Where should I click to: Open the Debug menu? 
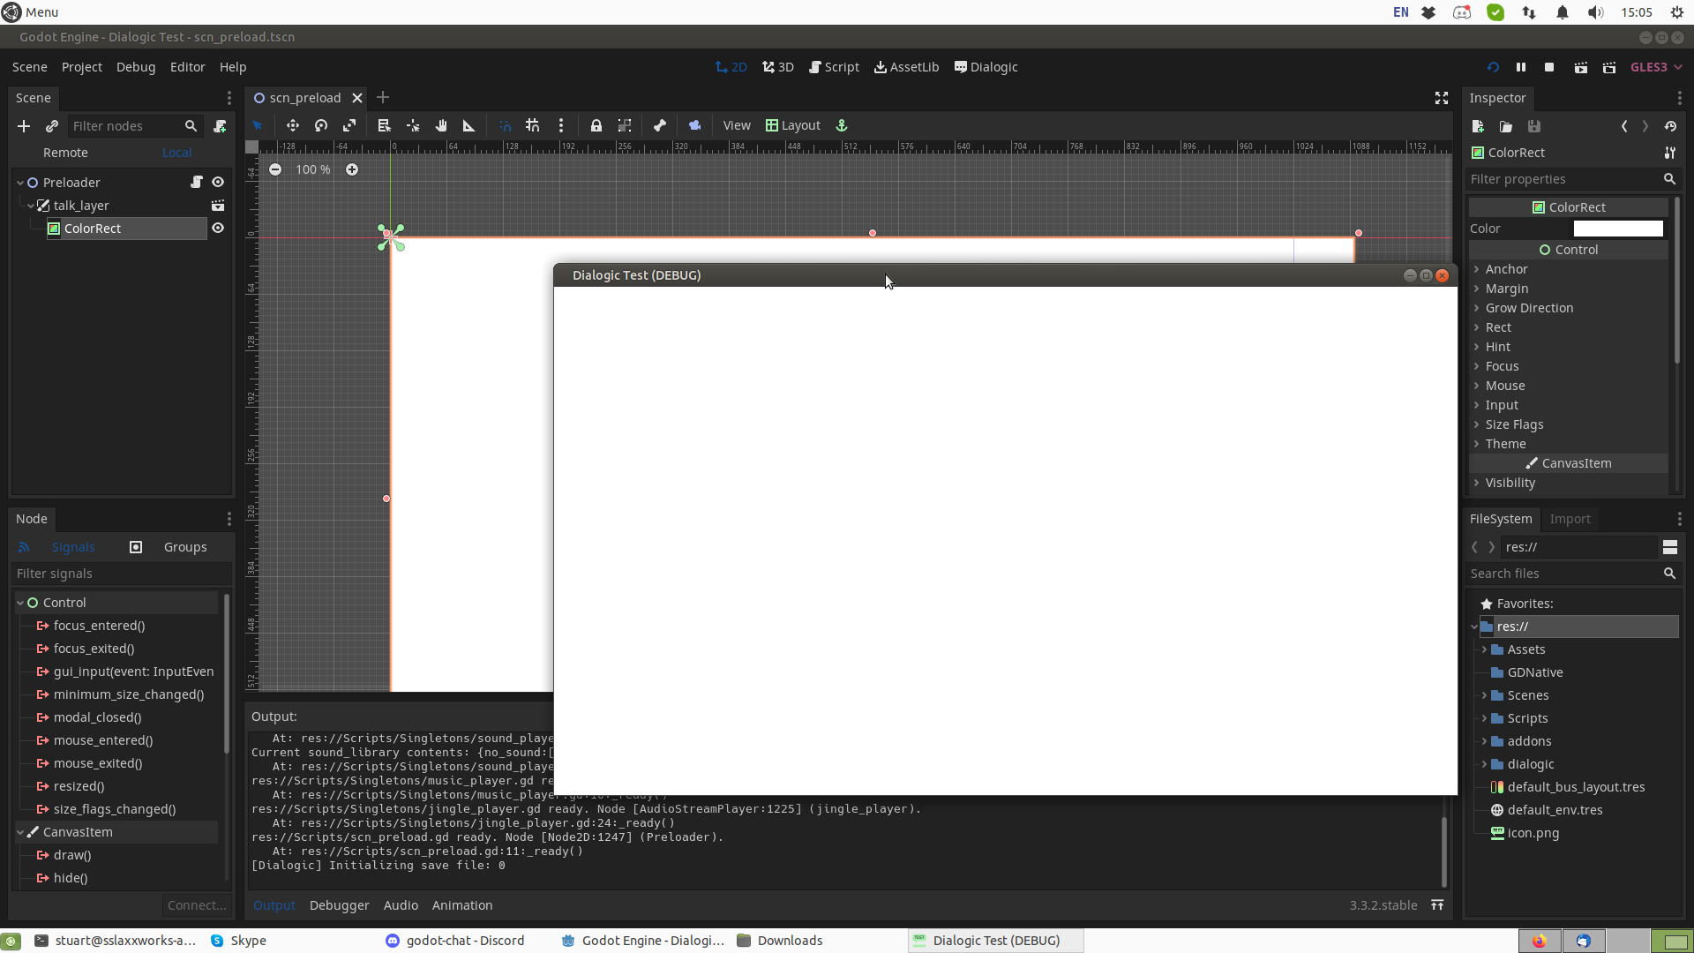click(134, 66)
